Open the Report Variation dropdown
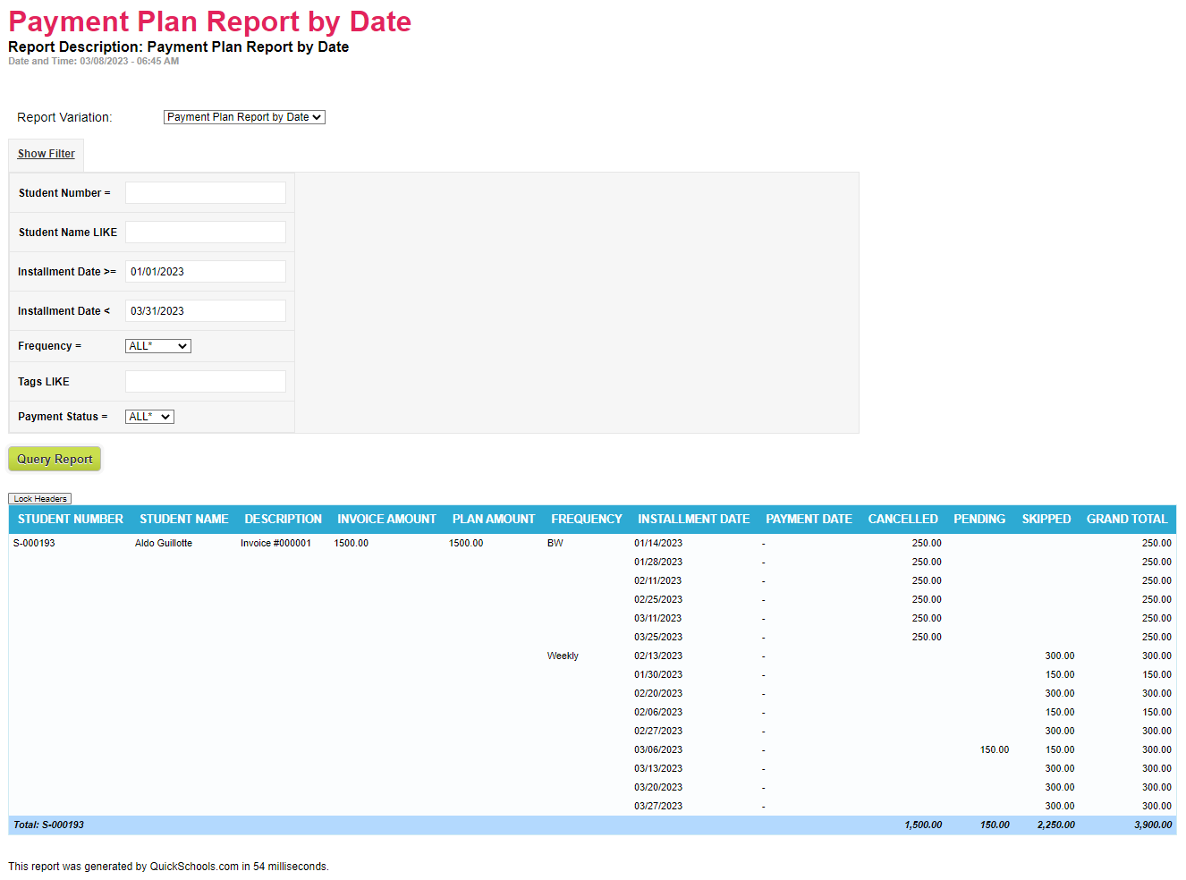 pyautogui.click(x=243, y=117)
